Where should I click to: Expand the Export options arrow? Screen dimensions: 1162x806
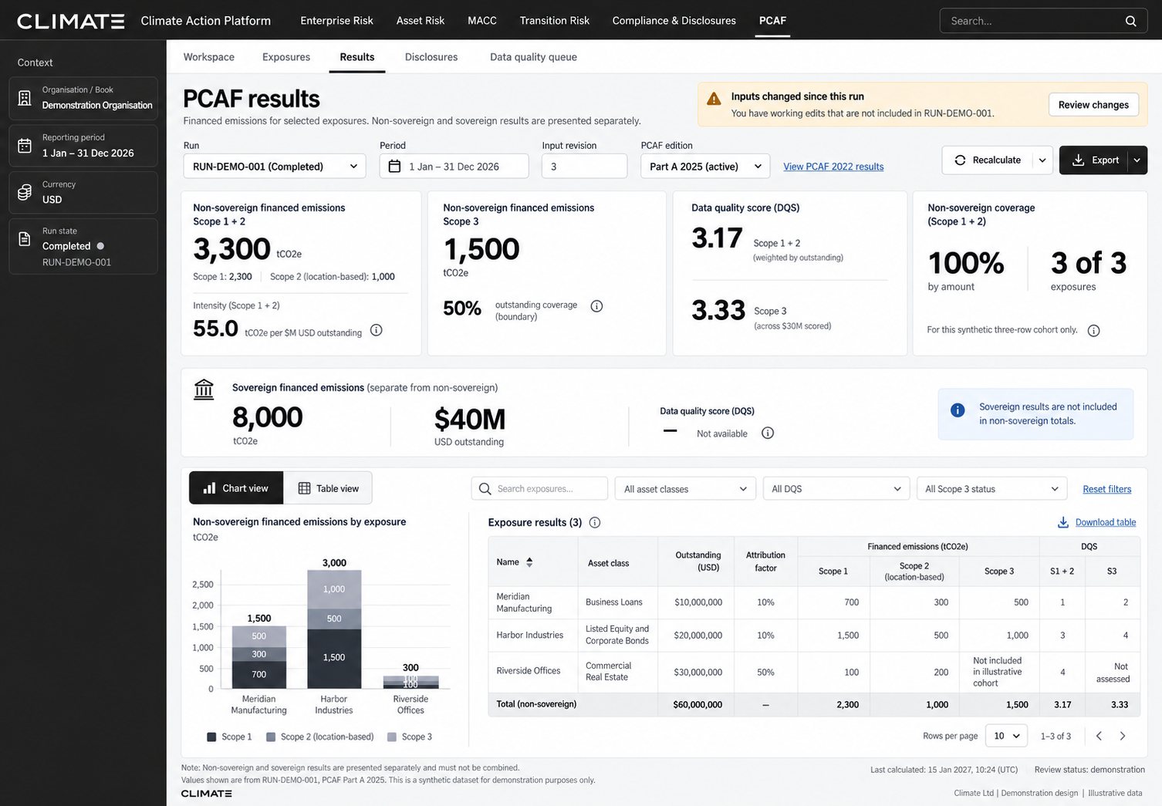(x=1137, y=160)
